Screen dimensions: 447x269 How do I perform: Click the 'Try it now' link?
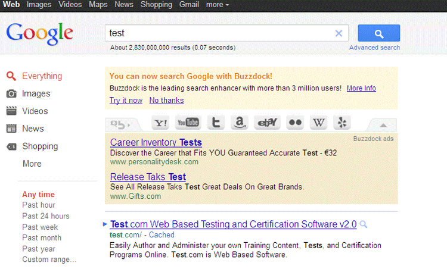[x=126, y=101]
